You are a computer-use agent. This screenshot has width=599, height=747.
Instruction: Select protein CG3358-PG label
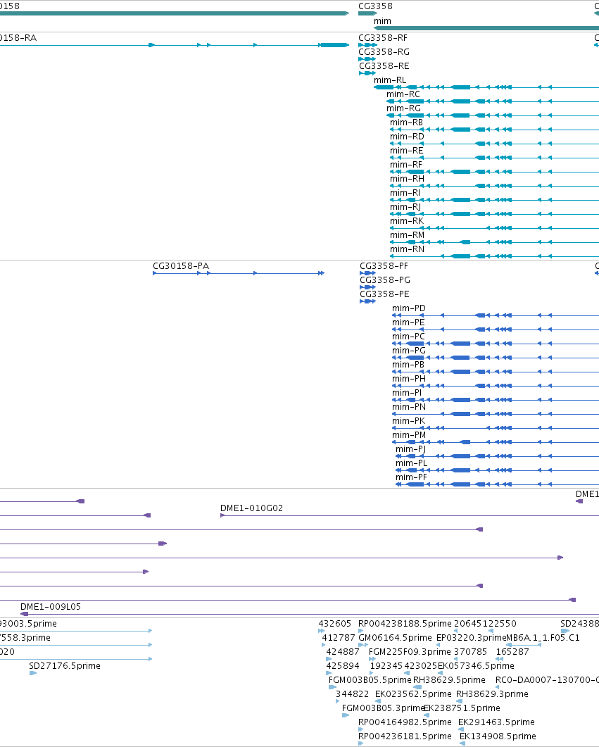[384, 280]
